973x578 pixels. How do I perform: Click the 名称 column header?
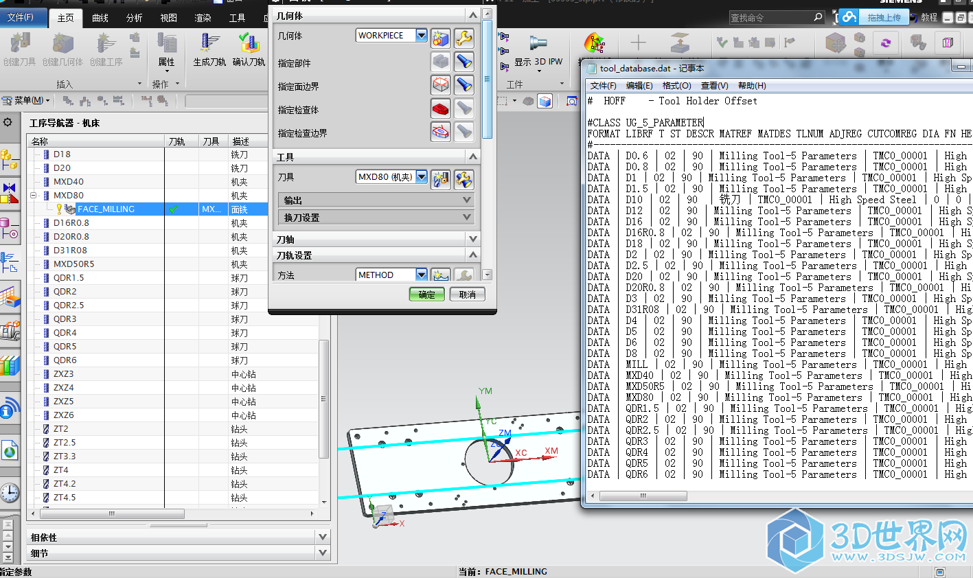pos(96,141)
